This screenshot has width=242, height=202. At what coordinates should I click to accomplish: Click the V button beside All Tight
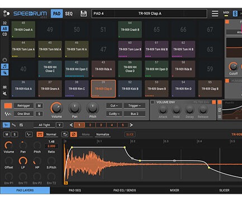tap(59, 125)
